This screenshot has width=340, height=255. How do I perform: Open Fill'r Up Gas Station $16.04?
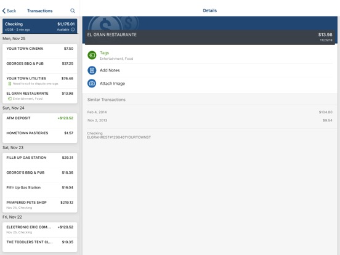[39, 190]
